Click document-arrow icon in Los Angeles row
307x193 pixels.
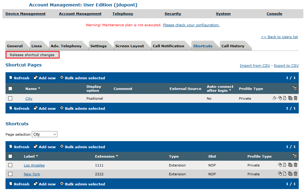(x=285, y=165)
